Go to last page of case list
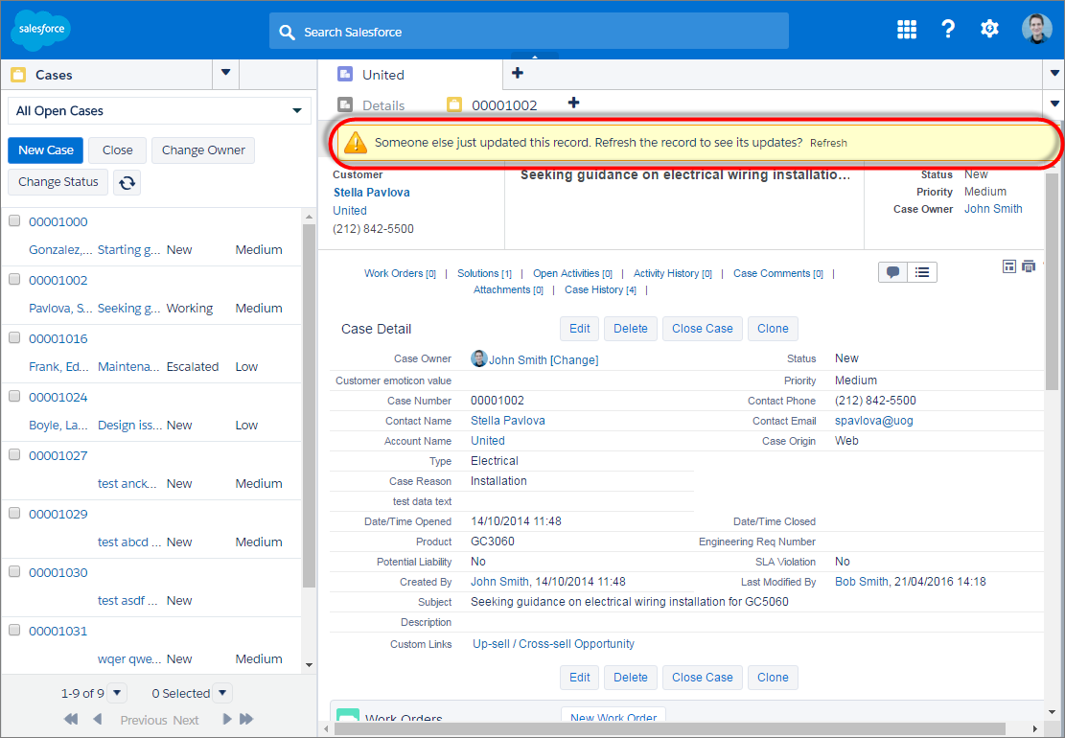This screenshot has height=738, width=1065. (246, 719)
